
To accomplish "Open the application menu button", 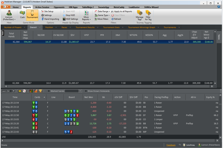I will 5,7.
